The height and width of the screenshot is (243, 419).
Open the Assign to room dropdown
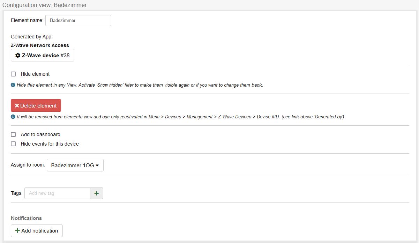tap(75, 165)
